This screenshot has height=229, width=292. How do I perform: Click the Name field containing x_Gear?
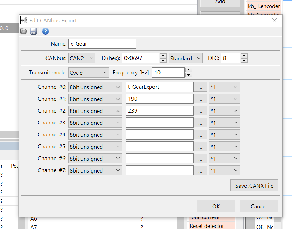[102, 44]
